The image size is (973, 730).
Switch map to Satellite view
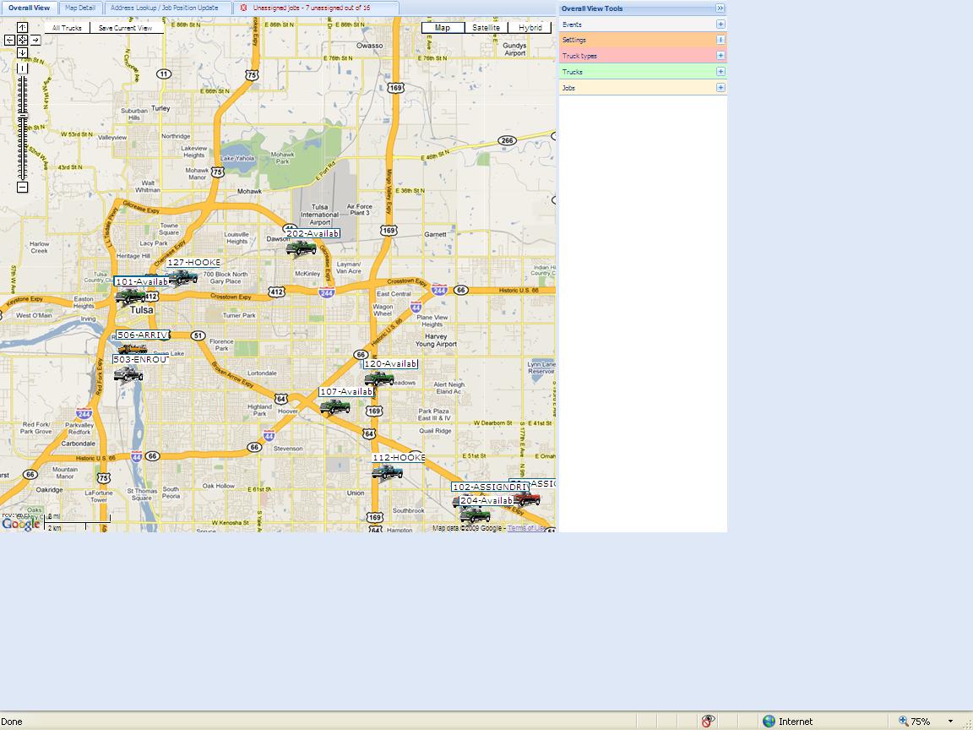coord(486,28)
